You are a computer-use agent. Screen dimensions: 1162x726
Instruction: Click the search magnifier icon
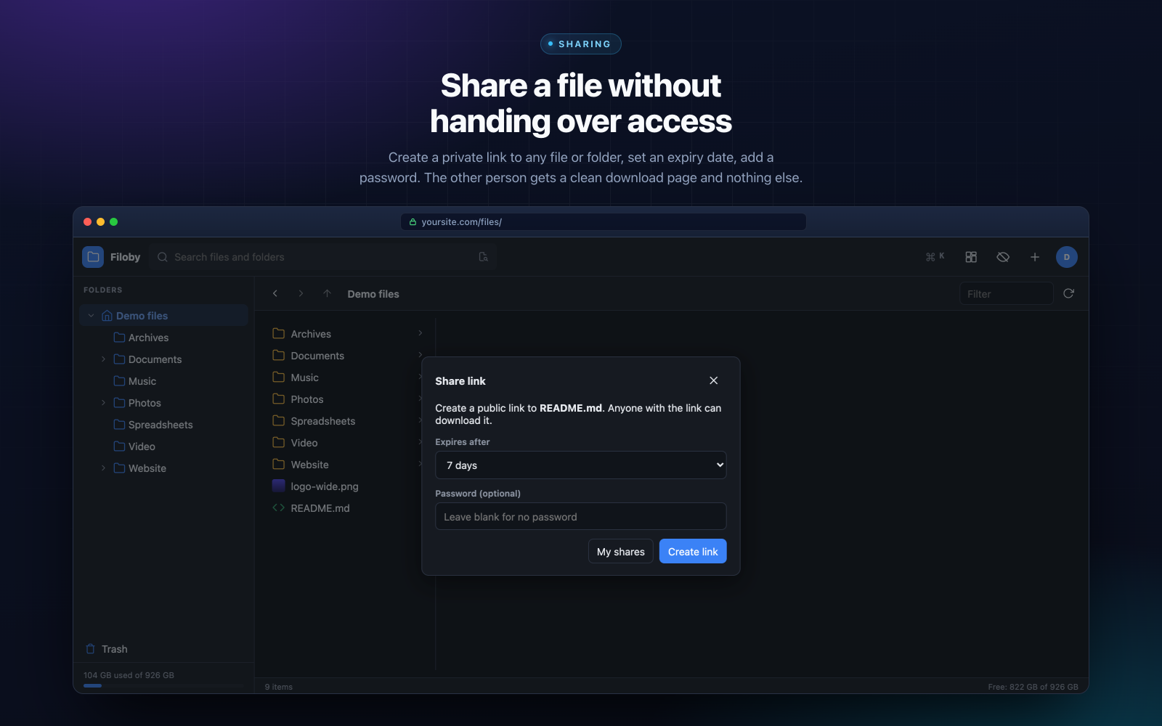pyautogui.click(x=163, y=257)
